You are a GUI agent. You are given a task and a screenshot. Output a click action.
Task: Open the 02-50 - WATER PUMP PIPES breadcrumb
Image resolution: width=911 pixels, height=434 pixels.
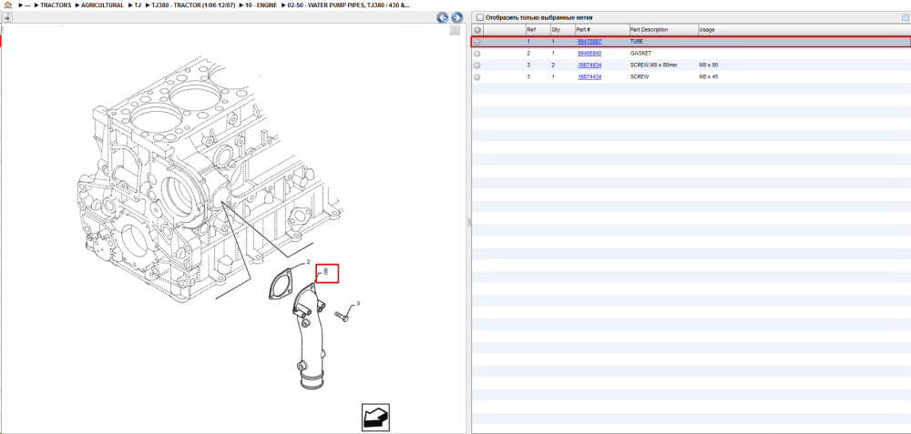349,5
